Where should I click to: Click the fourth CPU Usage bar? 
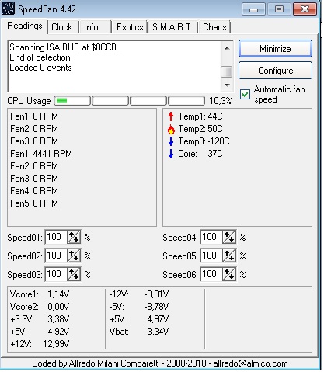186,101
